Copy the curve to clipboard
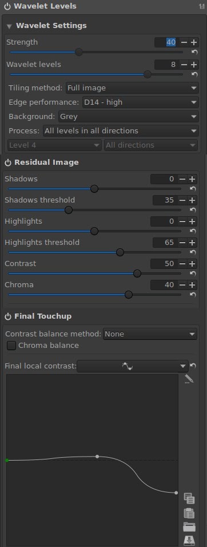Screen dimensions: 207x547 click(189, 498)
